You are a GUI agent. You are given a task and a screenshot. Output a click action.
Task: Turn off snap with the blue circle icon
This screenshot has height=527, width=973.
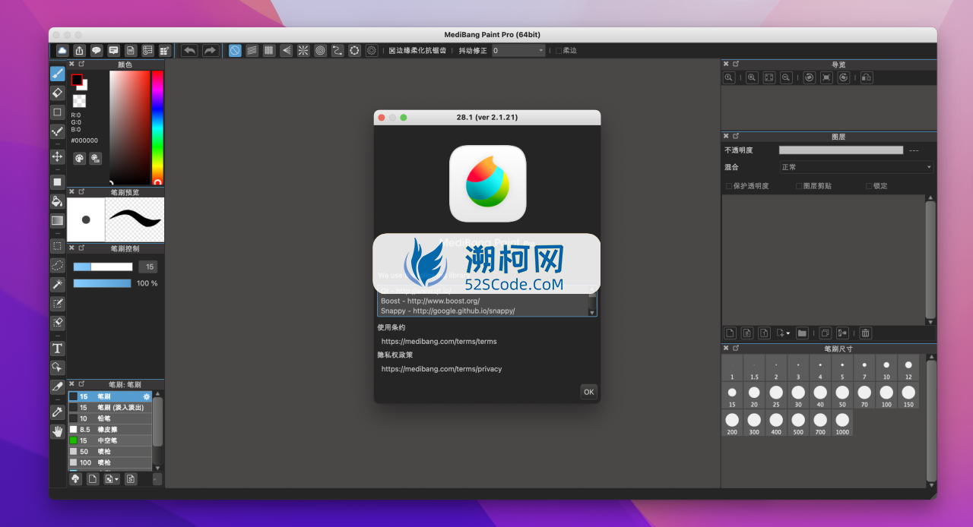point(235,51)
